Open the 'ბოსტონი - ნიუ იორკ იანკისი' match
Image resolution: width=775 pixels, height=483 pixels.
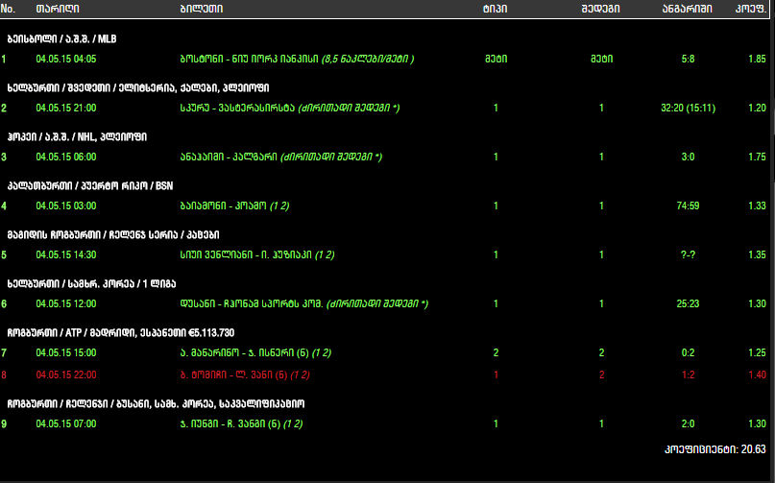tap(297, 59)
